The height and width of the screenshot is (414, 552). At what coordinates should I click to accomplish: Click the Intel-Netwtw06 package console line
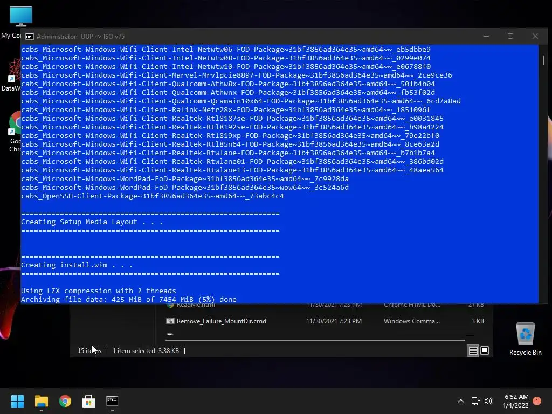225,49
